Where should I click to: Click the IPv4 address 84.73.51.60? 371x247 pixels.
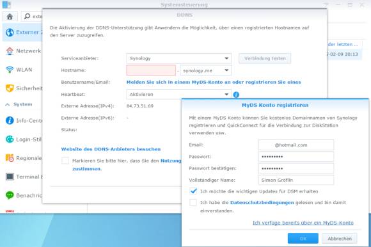[x=140, y=106]
